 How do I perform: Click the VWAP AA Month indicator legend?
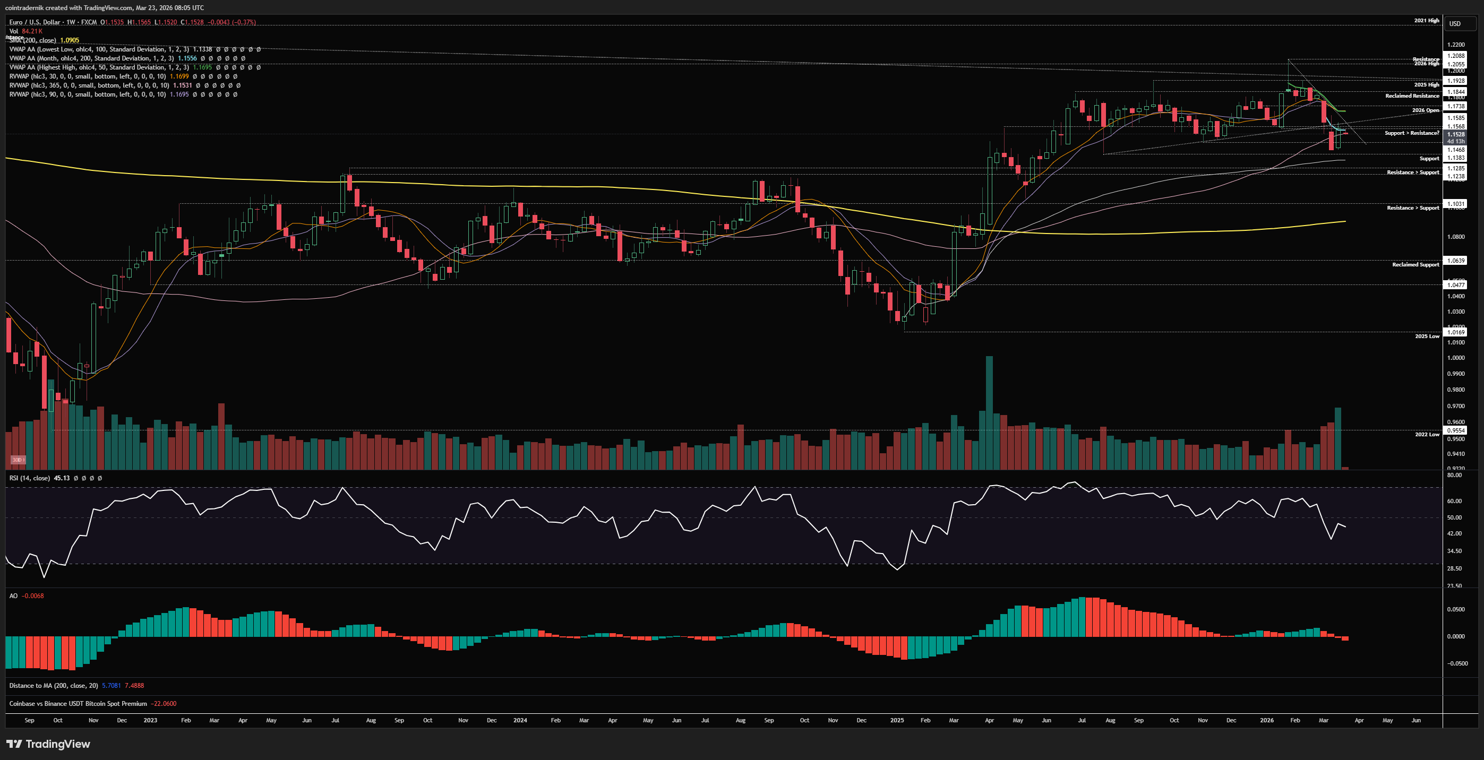click(91, 58)
